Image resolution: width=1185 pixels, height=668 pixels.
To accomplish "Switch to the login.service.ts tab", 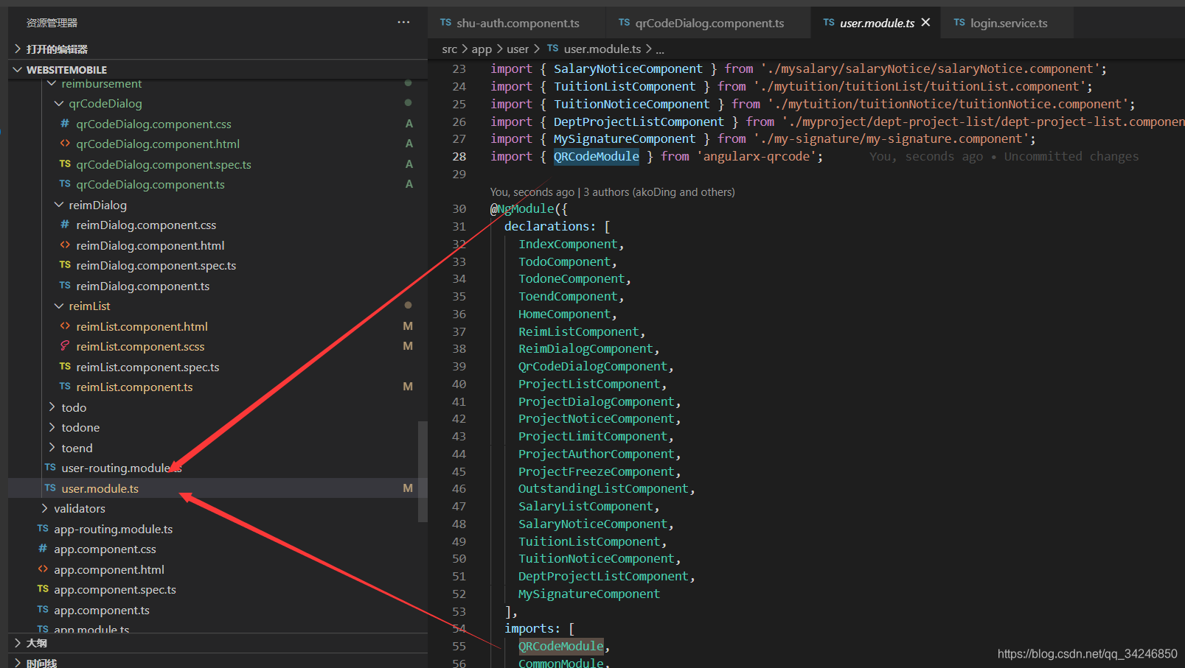I will tap(1008, 23).
